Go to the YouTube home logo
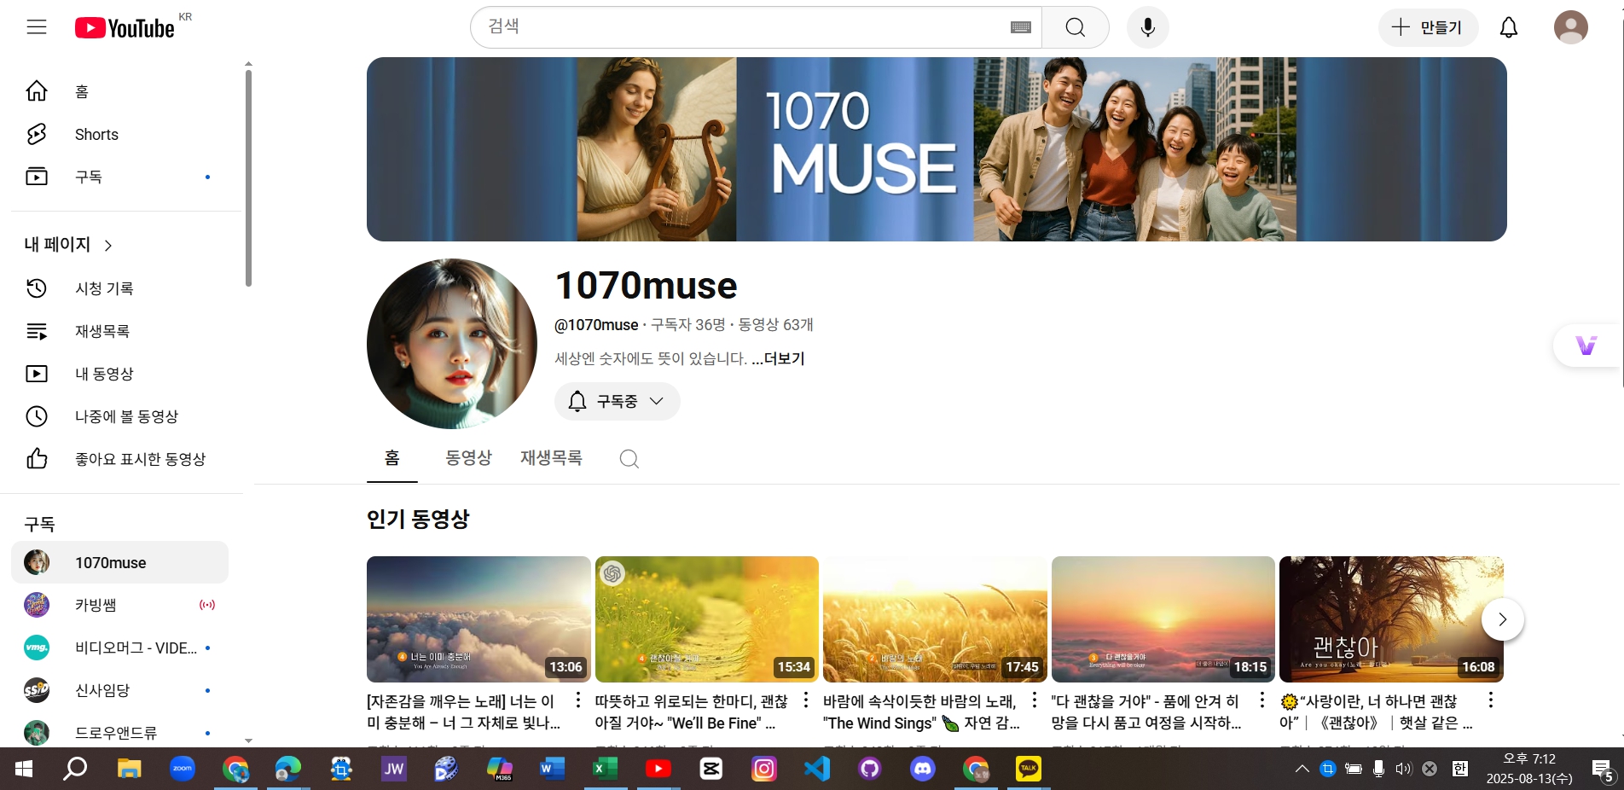 click(x=125, y=28)
